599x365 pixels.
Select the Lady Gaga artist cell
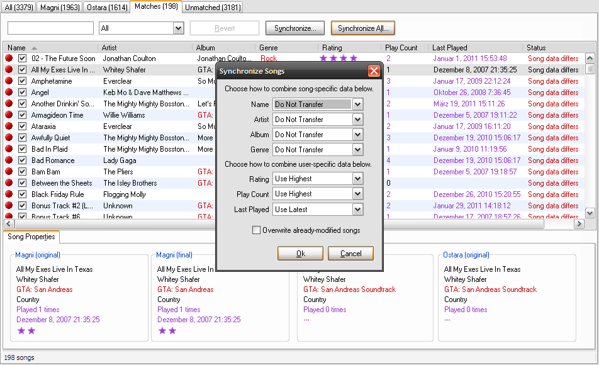[120, 160]
